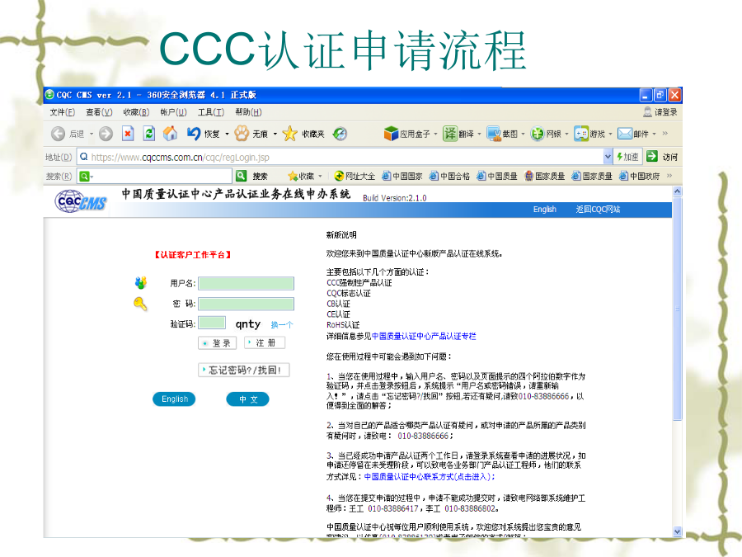Open the 网址大全 bookmark
The width and height of the screenshot is (742, 557).
pyautogui.click(x=355, y=177)
